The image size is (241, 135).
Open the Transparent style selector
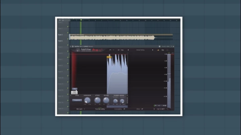77,100
